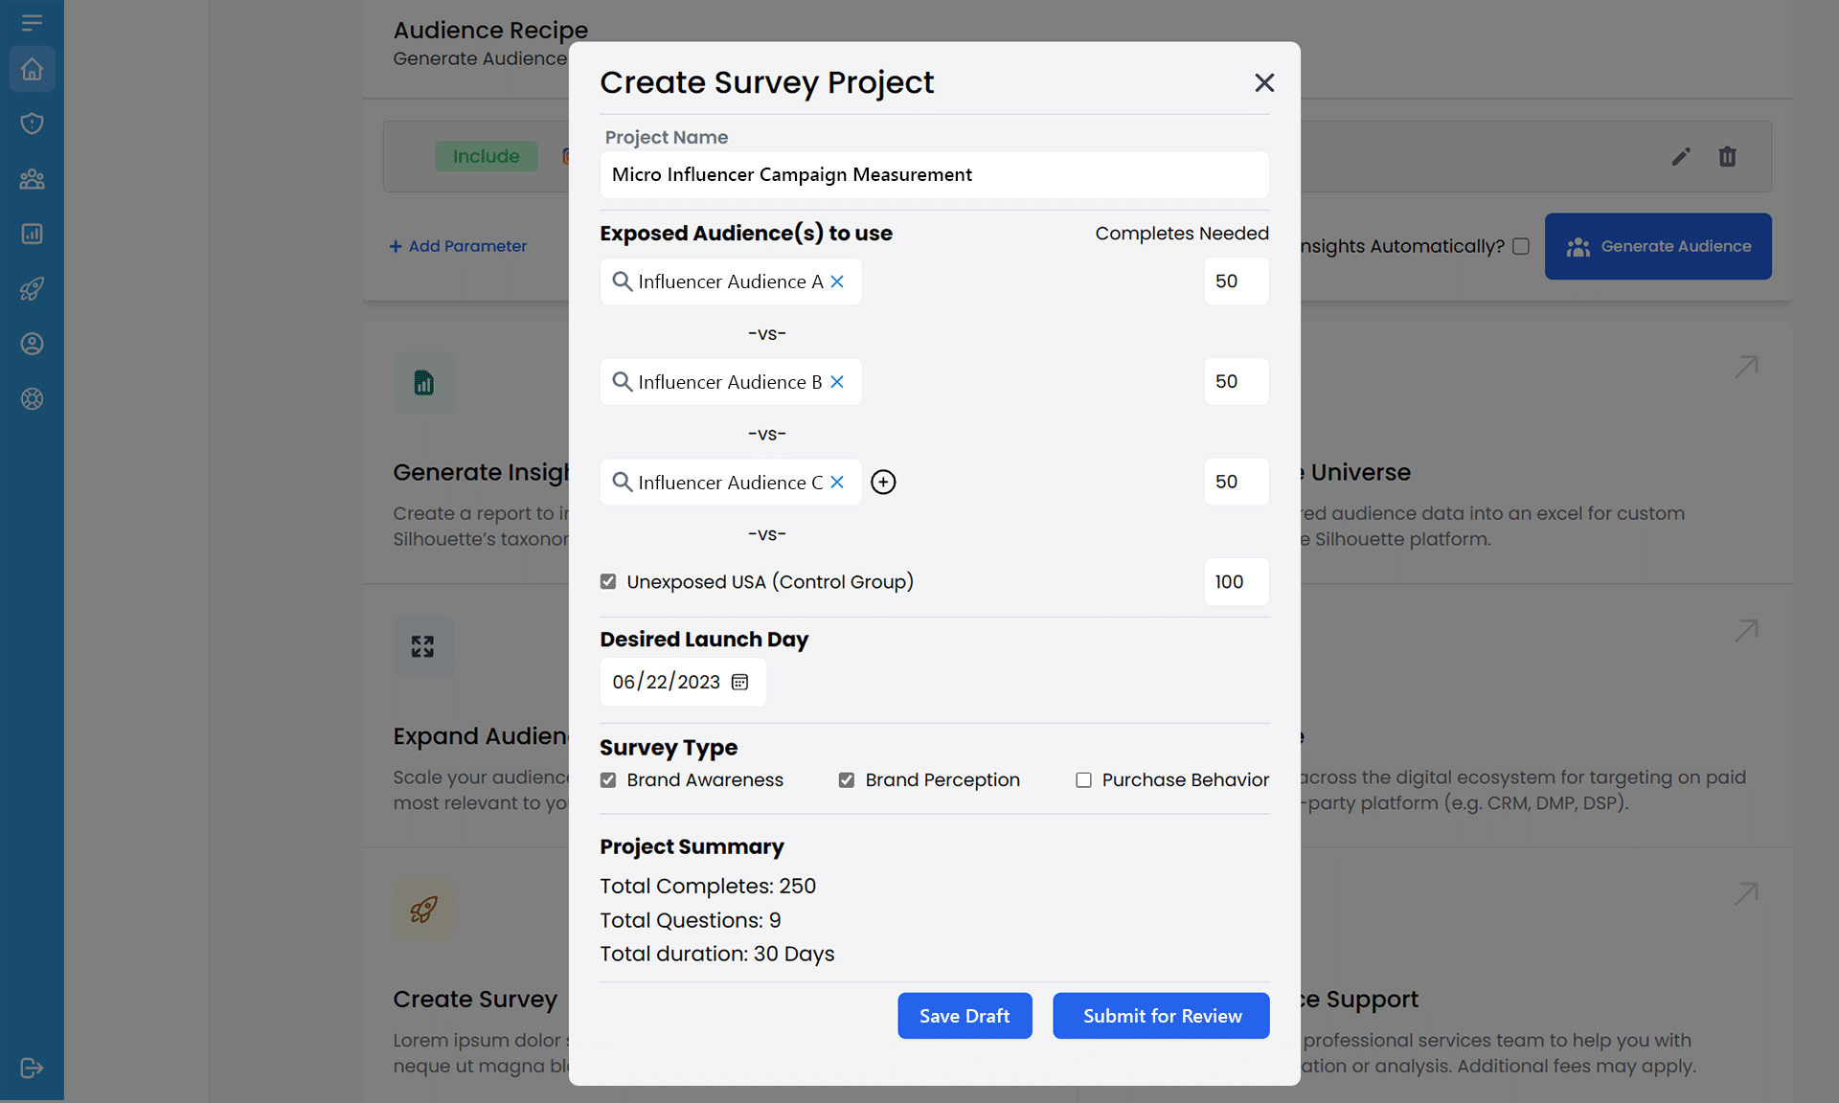Open the audiences people icon in sidebar

[x=32, y=179]
